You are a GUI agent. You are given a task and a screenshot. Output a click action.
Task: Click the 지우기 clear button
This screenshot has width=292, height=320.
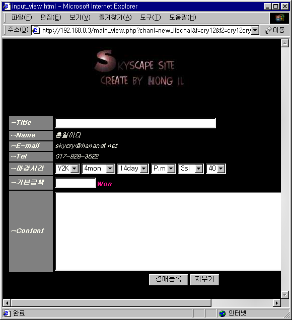(204, 279)
